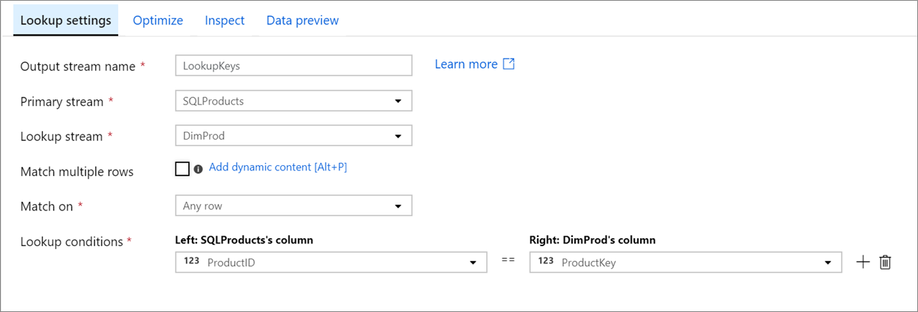The width and height of the screenshot is (918, 312).
Task: Click Add dynamic content link
Action: (x=278, y=167)
